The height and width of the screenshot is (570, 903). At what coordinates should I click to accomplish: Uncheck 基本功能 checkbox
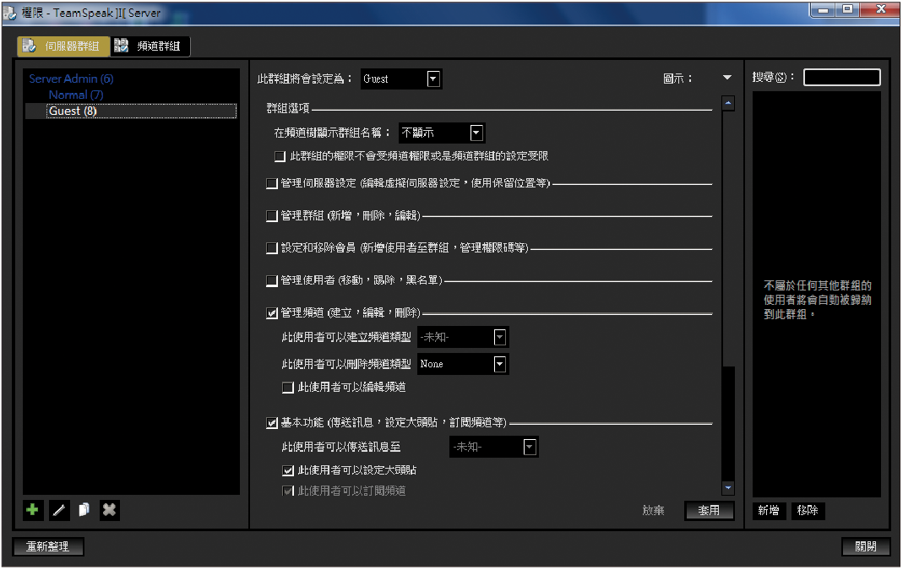pos(272,423)
